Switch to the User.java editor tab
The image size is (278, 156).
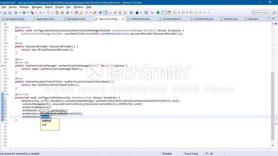tap(252, 19)
